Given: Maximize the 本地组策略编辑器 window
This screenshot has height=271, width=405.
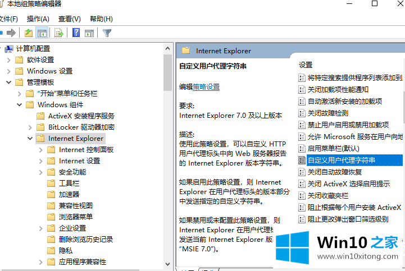Looking at the screenshot, I should (x=375, y=3).
